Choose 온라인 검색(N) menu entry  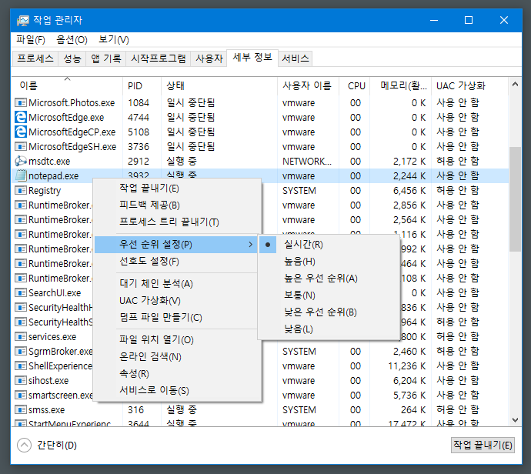178,357
